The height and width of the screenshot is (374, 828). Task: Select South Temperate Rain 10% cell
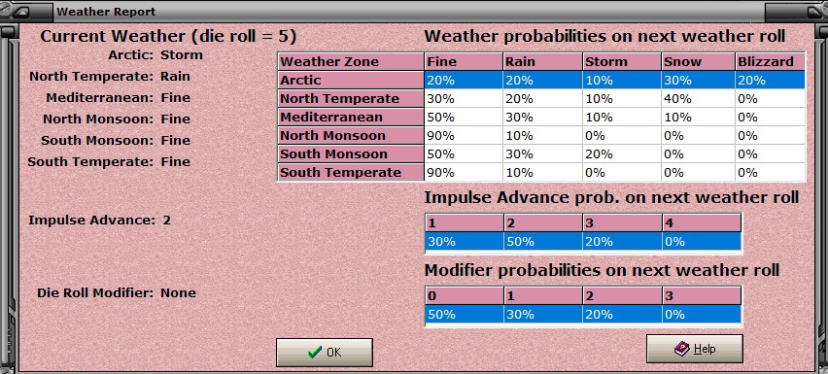click(543, 173)
